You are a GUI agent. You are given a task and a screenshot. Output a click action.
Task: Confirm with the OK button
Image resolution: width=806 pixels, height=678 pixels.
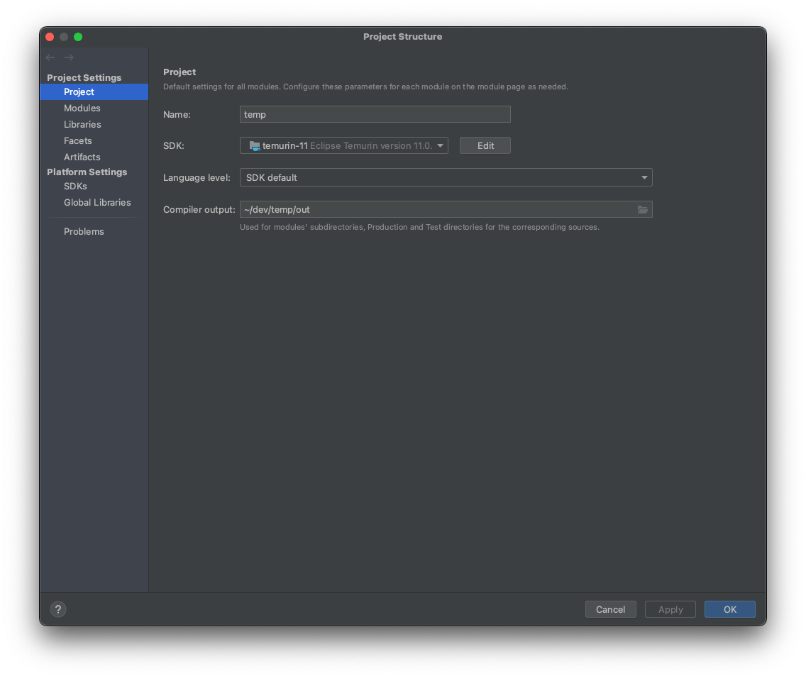pos(730,609)
